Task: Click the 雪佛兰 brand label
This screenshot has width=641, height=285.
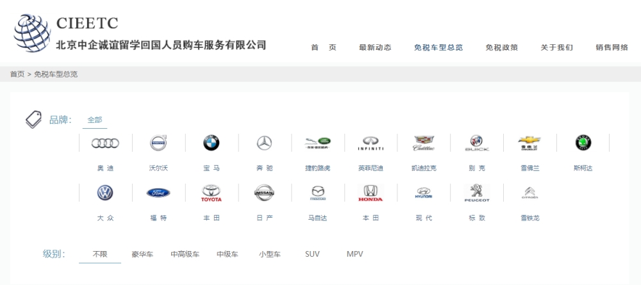Action: (x=530, y=168)
